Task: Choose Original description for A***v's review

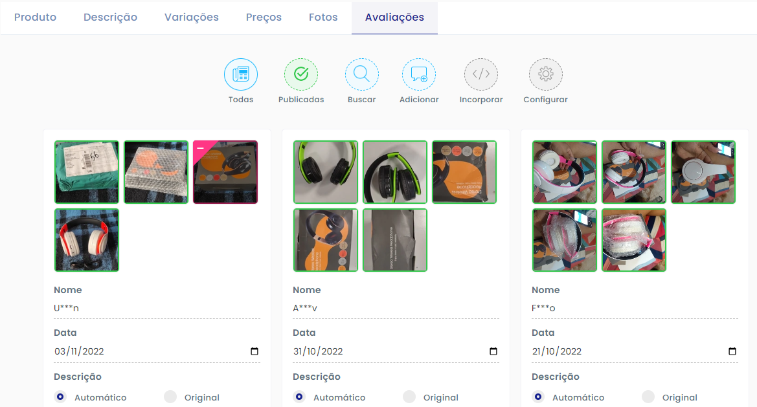Action: click(x=409, y=397)
